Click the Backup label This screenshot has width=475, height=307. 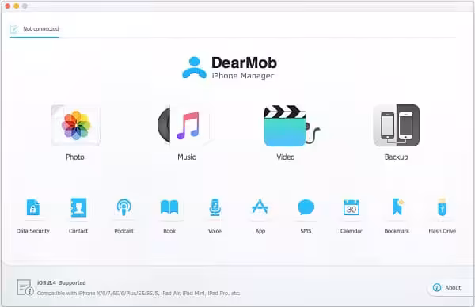tap(397, 157)
